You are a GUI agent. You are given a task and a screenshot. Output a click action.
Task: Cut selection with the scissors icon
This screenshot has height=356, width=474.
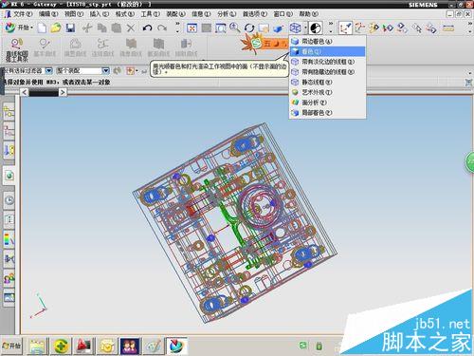click(x=87, y=28)
